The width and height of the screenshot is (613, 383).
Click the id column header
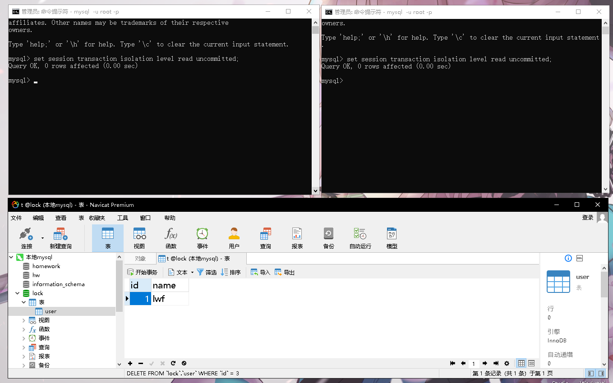pos(140,285)
